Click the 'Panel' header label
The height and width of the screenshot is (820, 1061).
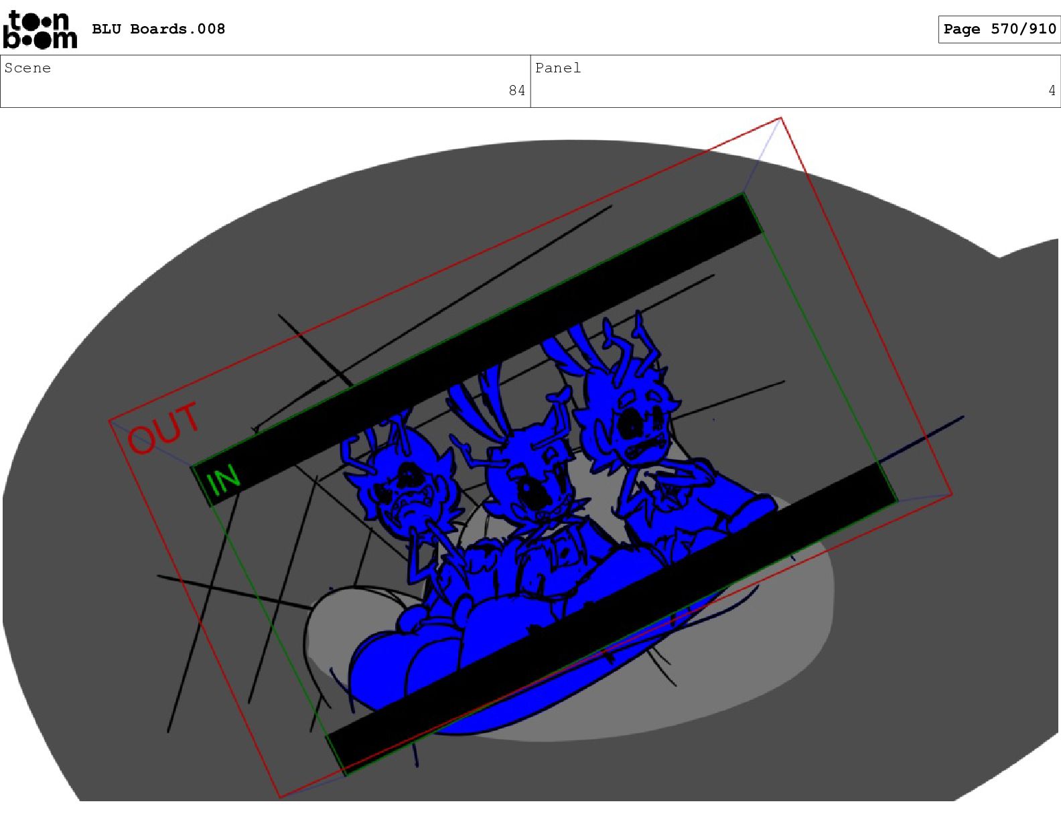[x=558, y=68]
